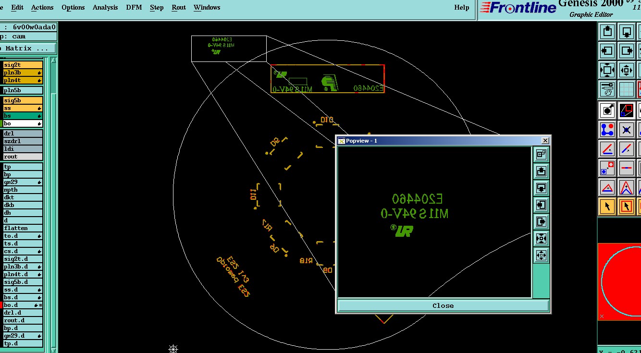Open the tools and palette settings icon
This screenshot has height=353, width=641.
[x=607, y=89]
